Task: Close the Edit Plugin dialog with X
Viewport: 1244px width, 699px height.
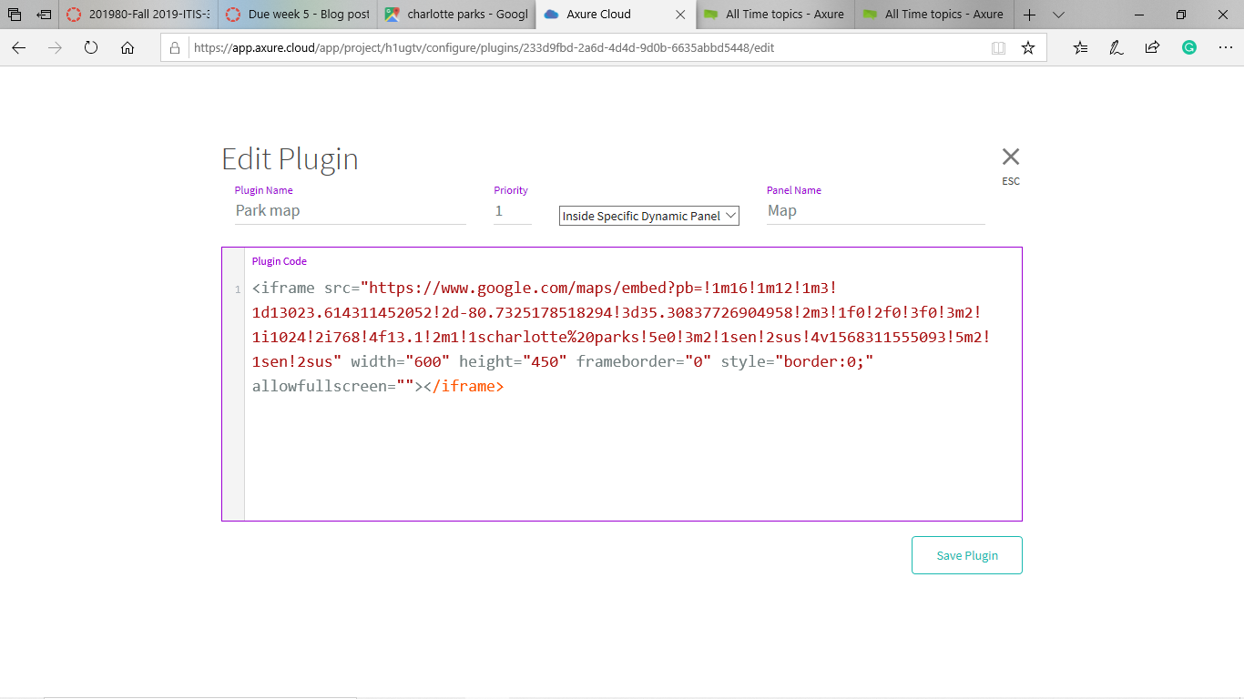Action: (1010, 157)
